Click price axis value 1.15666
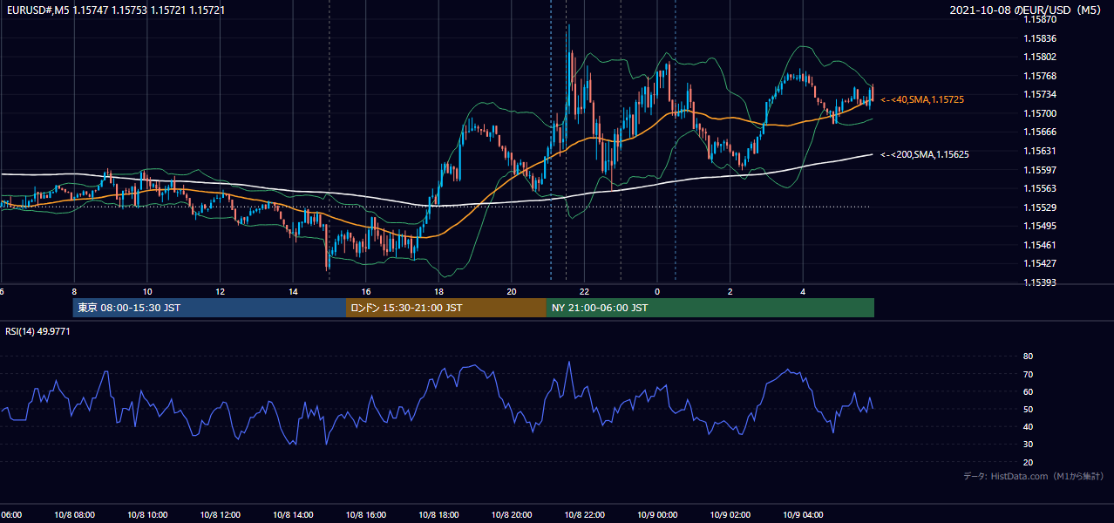The height and width of the screenshot is (523, 1114). click(1041, 132)
